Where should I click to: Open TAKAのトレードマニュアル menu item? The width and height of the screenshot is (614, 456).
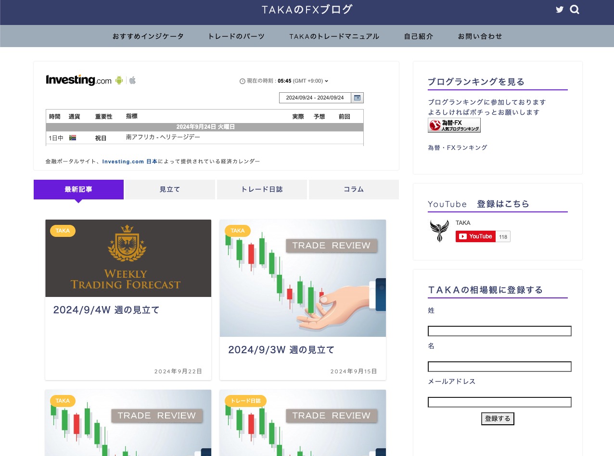click(334, 37)
